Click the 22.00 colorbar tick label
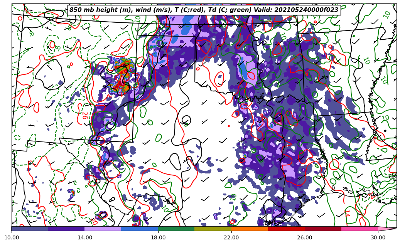Screen dimensions: 400x244 pyautogui.click(x=231, y=237)
